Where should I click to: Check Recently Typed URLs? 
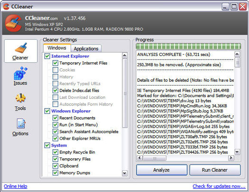pyautogui.click(x=55, y=84)
